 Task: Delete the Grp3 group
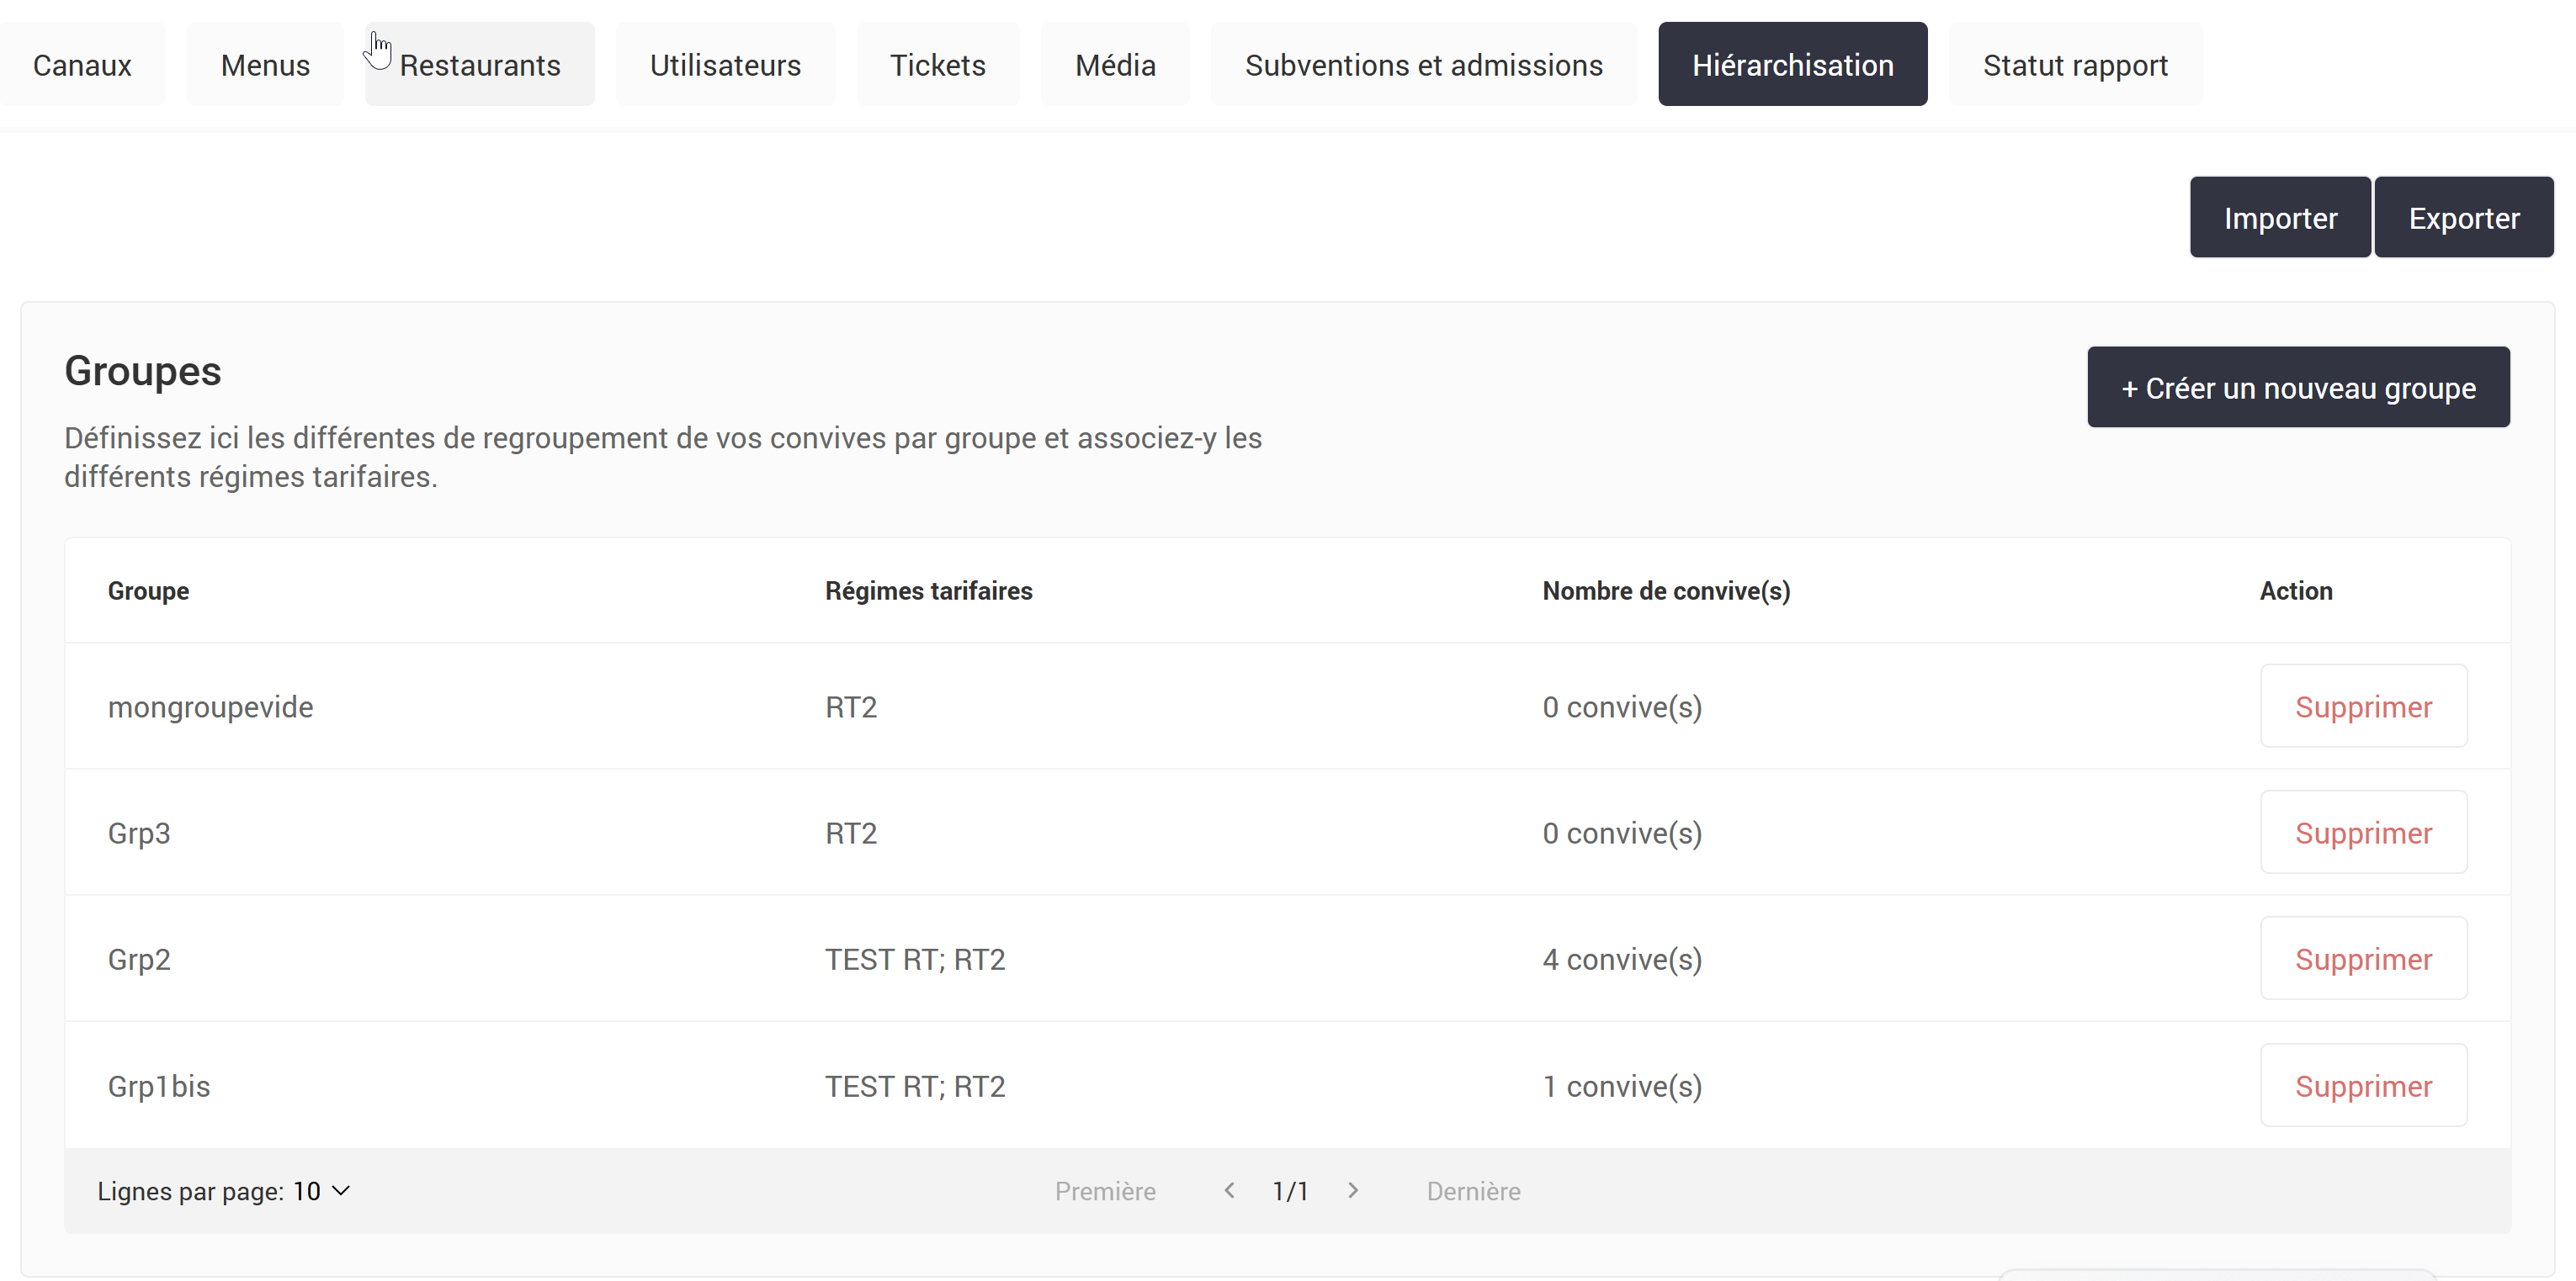2363,833
